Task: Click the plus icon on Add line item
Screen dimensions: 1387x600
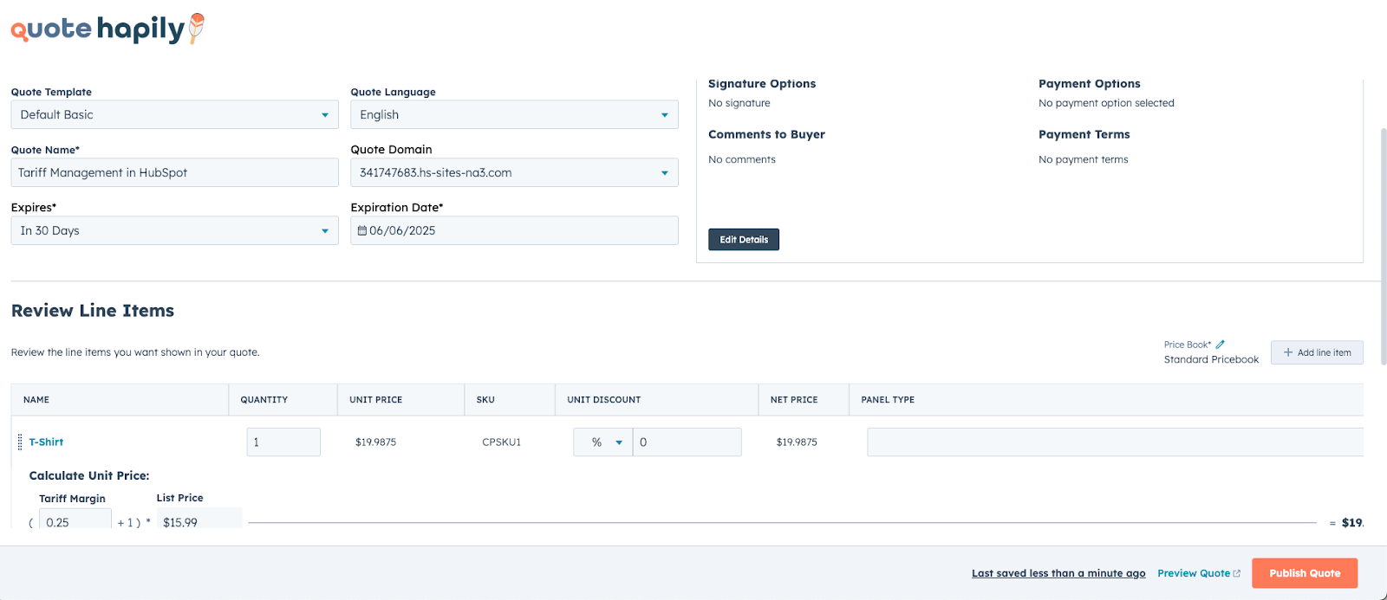Action: click(x=1288, y=352)
